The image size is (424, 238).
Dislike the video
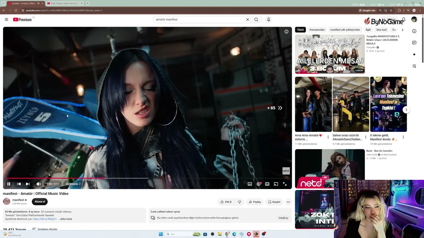(x=239, y=202)
